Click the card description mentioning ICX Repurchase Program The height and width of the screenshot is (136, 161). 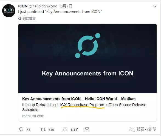click(84, 107)
